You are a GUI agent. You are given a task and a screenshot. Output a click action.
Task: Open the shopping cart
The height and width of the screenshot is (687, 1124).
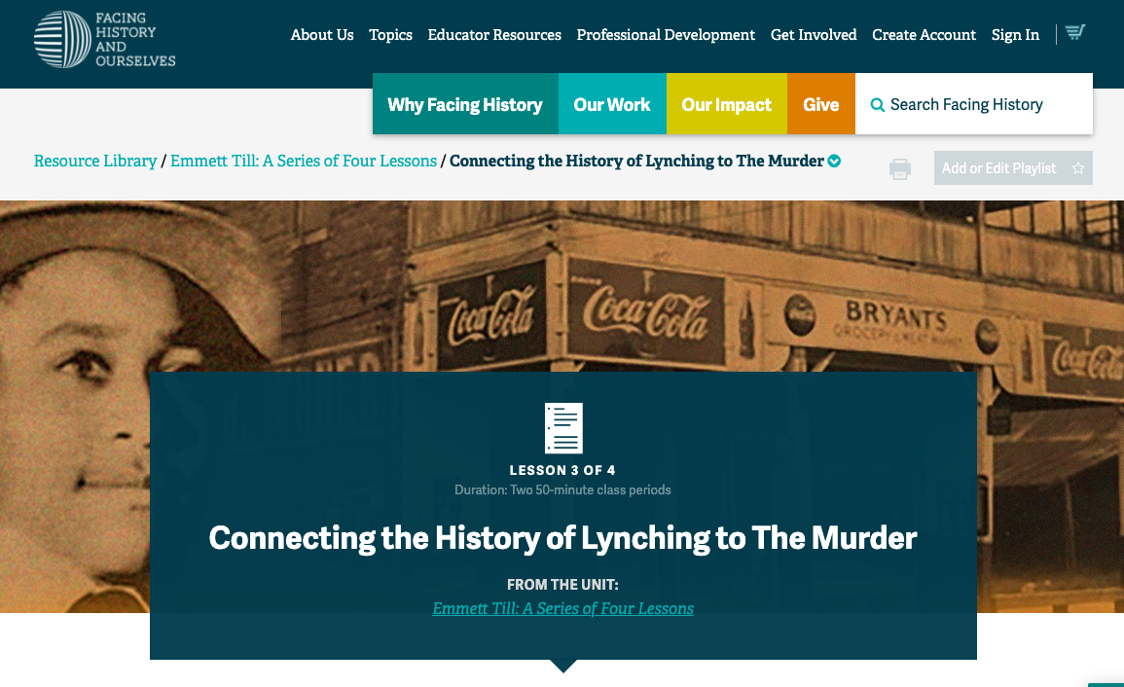(1074, 32)
